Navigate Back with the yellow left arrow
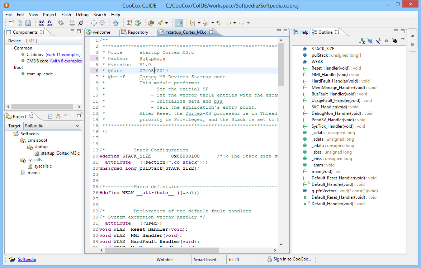The image size is (421, 268). [x=228, y=23]
